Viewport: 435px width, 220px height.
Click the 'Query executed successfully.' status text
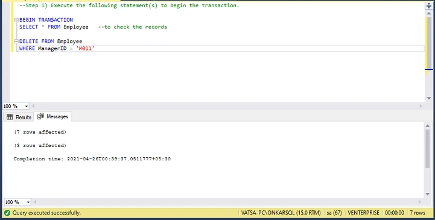pos(46,213)
